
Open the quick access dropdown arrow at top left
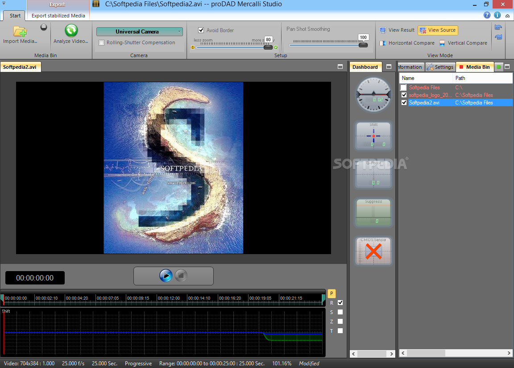[x=4, y=3]
